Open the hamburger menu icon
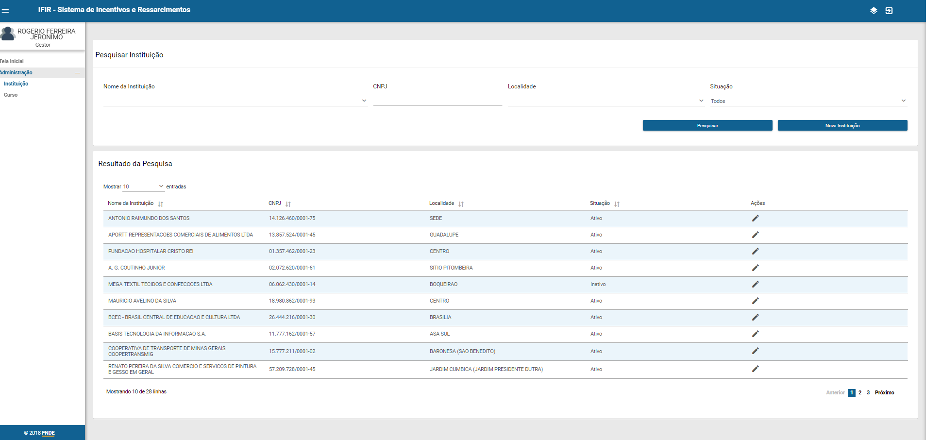 pos(6,10)
